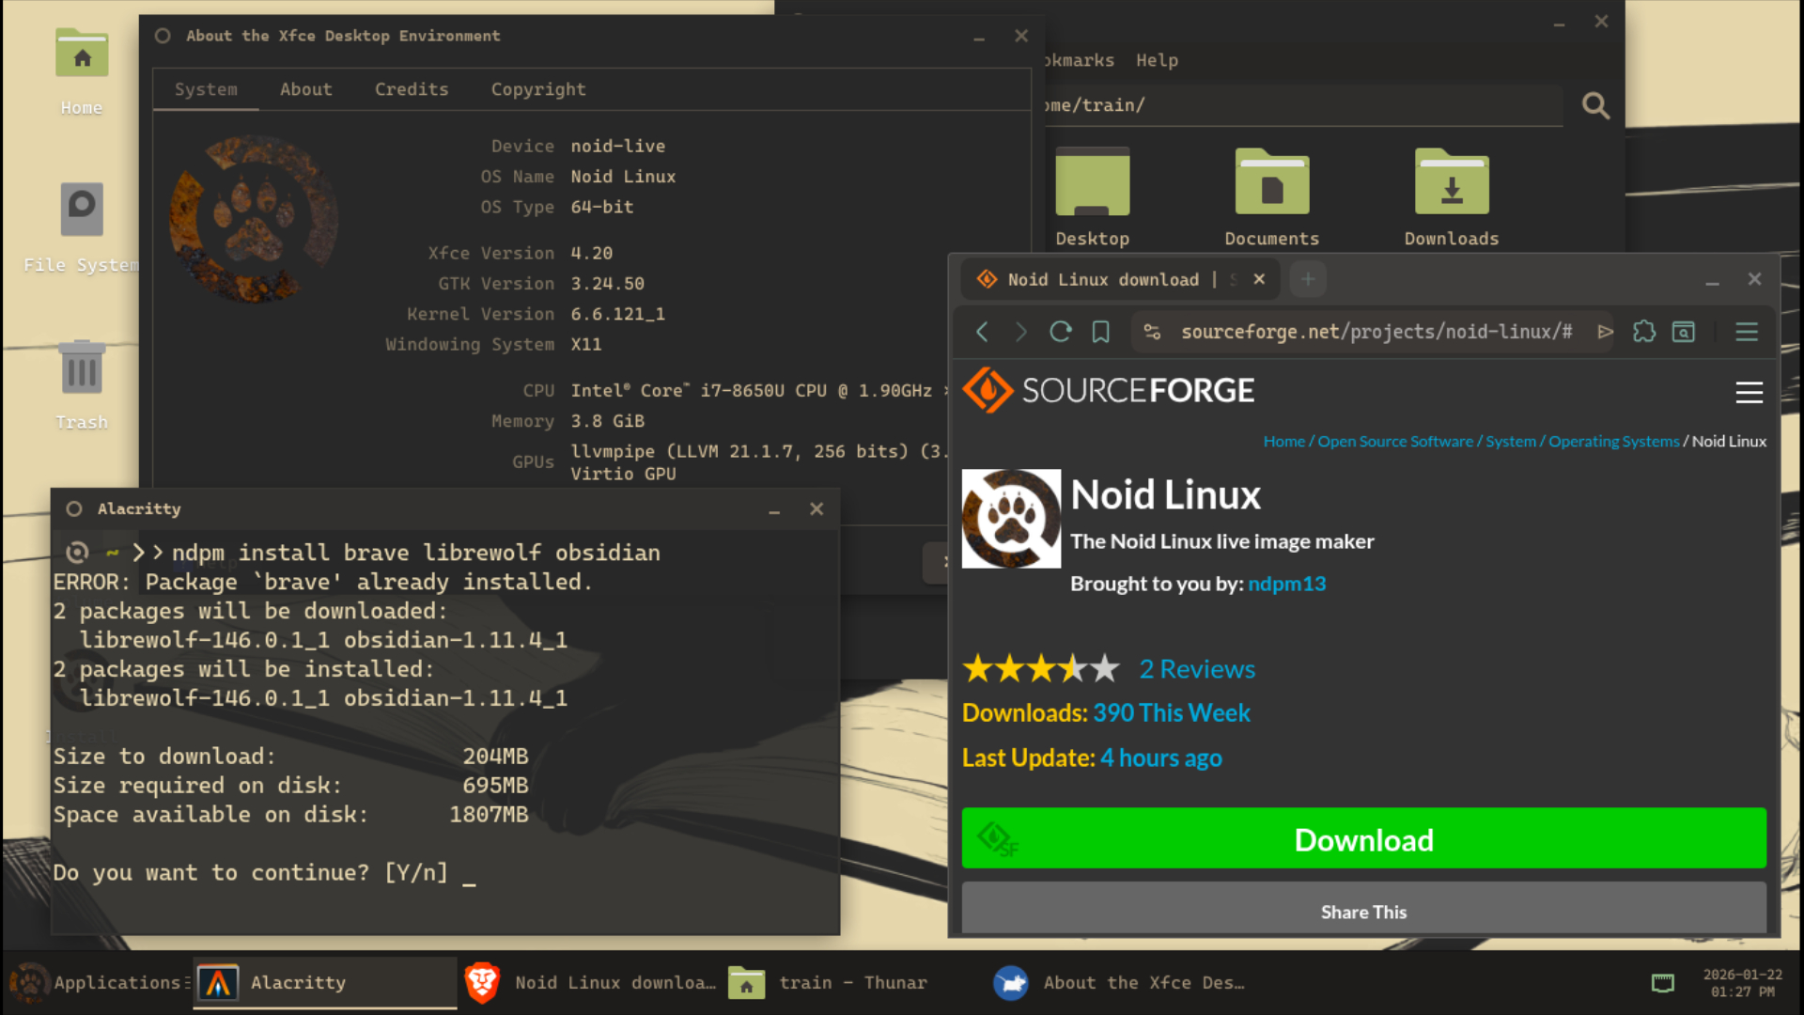Click the Thunar path bar field

(x=1297, y=105)
